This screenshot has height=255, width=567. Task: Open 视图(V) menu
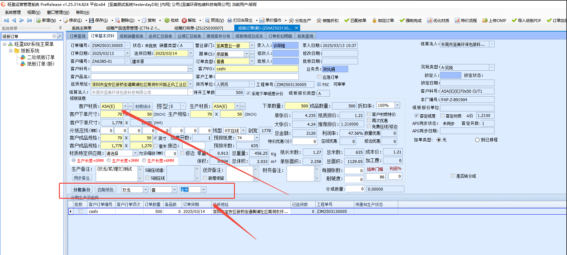click(x=34, y=12)
